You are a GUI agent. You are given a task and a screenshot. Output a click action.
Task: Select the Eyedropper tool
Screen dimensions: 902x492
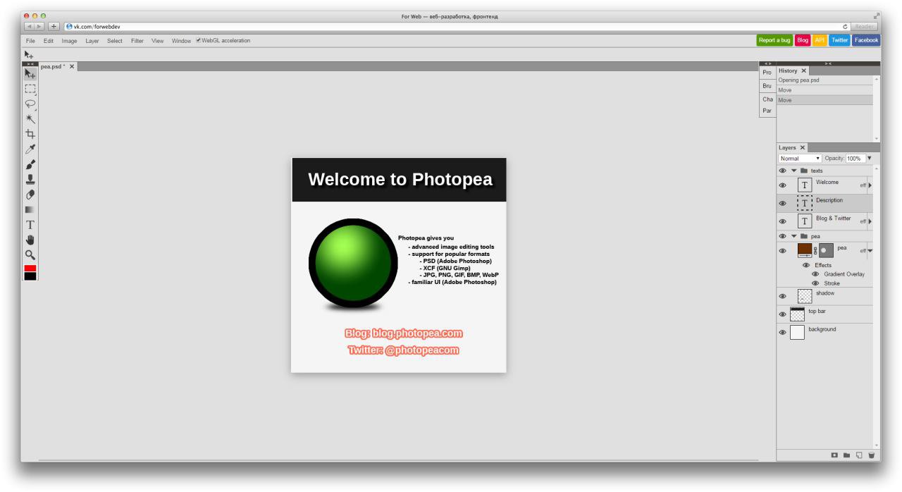point(30,149)
